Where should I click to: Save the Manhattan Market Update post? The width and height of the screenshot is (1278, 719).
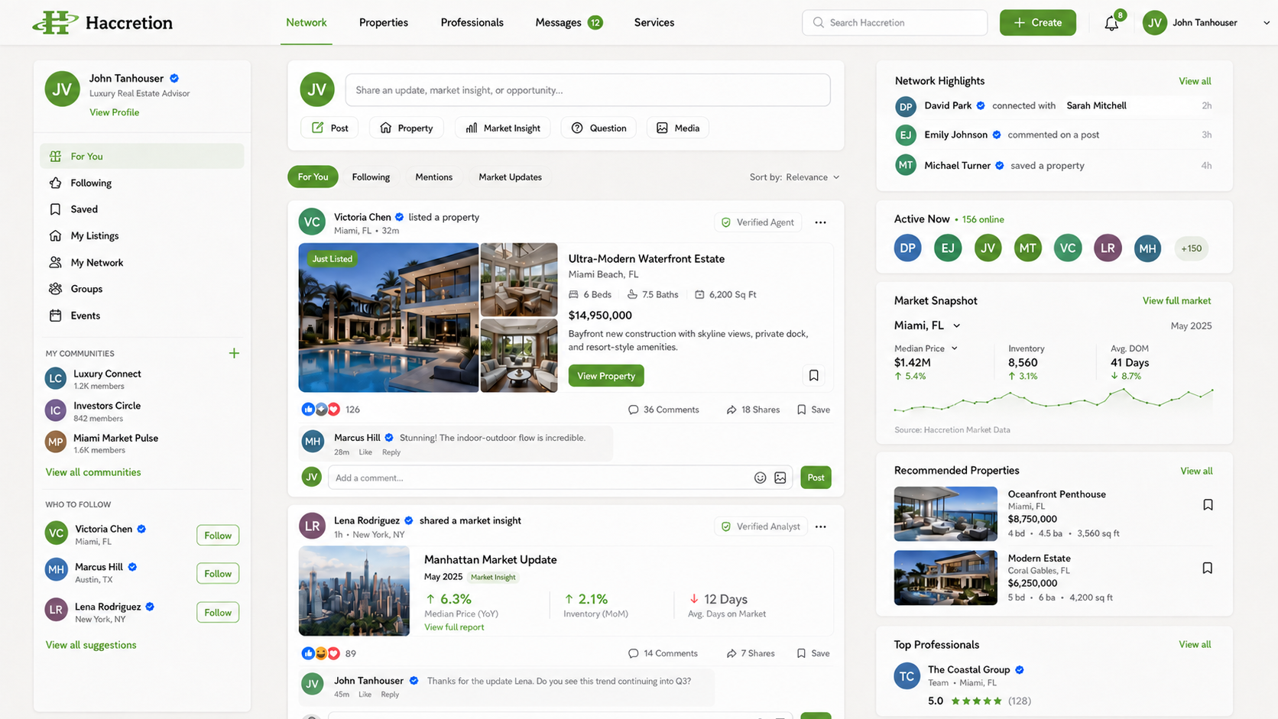(813, 653)
